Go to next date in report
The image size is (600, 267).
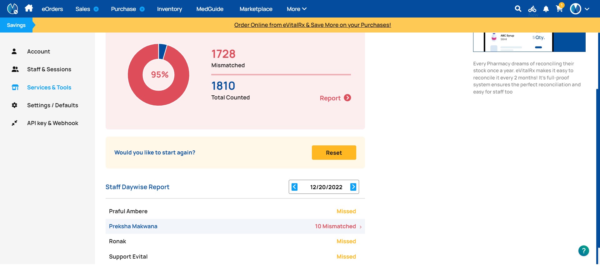(x=353, y=187)
